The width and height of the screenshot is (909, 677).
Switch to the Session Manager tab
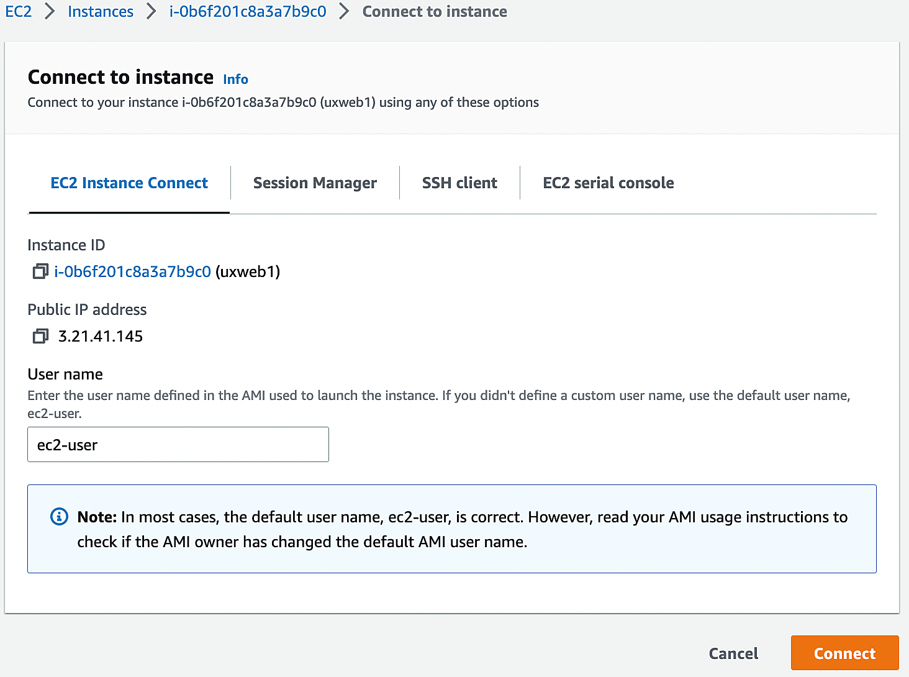click(x=315, y=183)
